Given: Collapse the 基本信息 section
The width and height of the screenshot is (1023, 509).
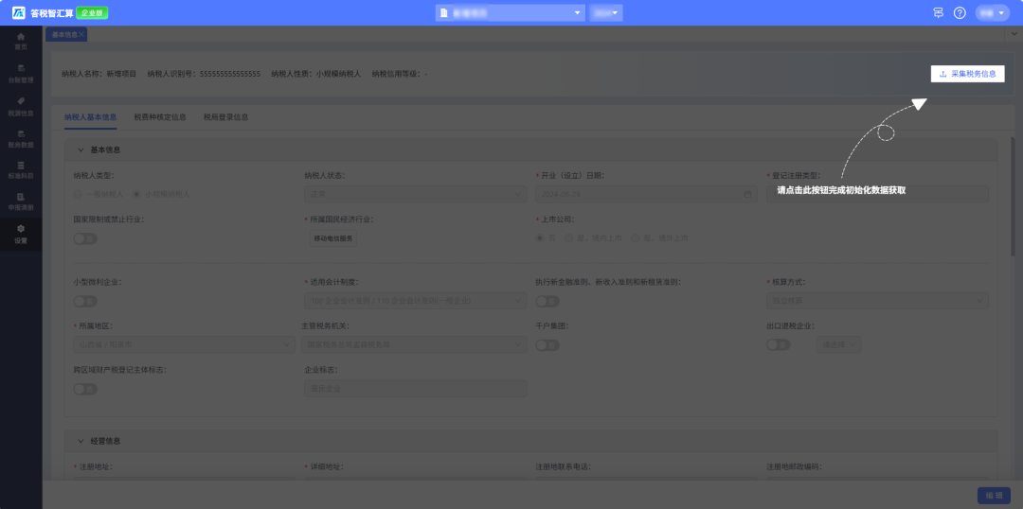Looking at the screenshot, I should 81,149.
